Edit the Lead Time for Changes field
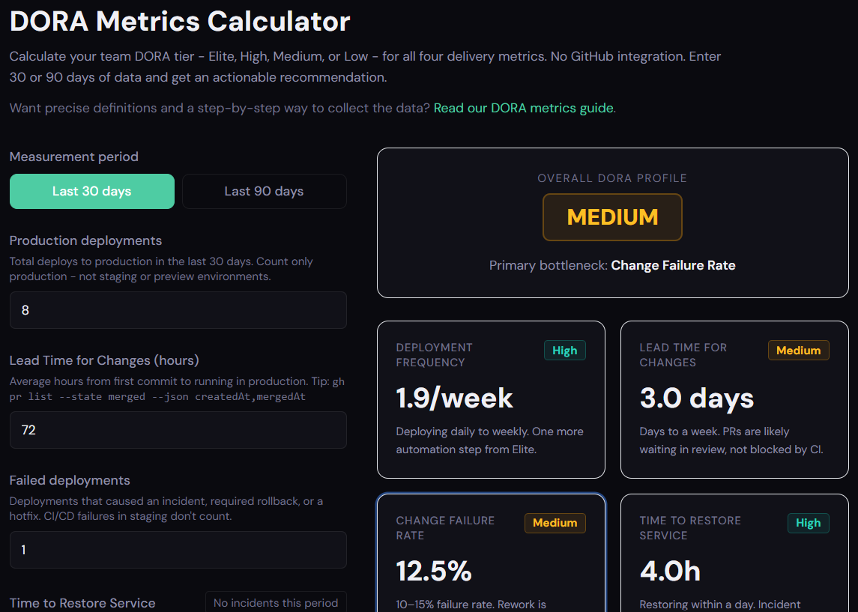The width and height of the screenshot is (858, 612). (178, 430)
